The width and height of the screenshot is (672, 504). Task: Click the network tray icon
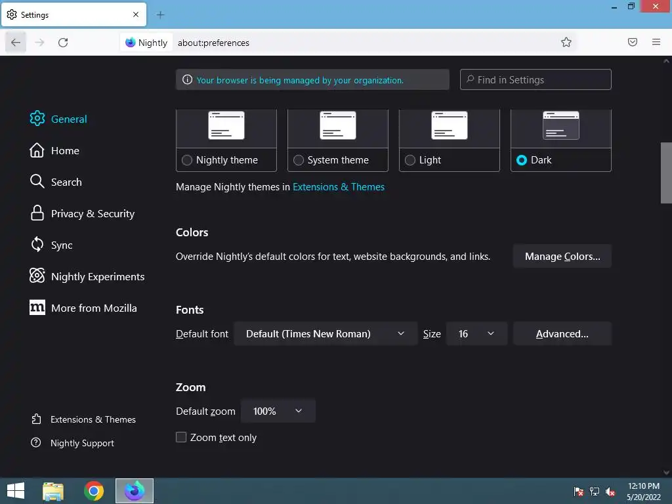(595, 492)
